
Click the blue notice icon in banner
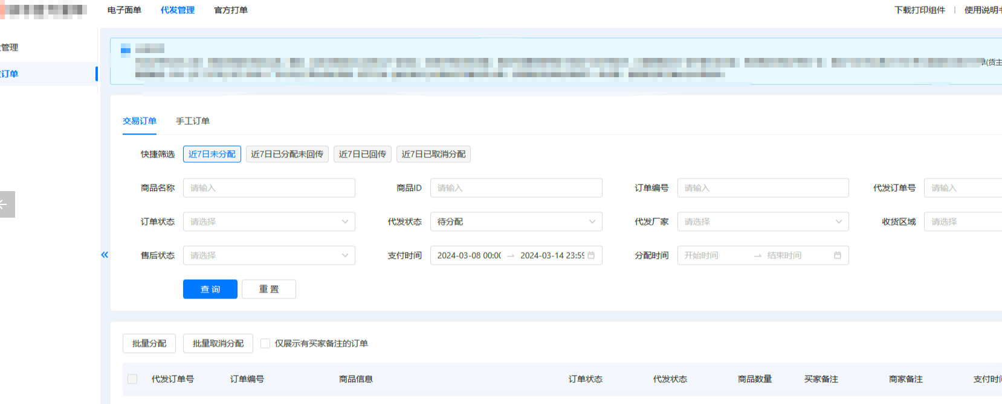126,49
